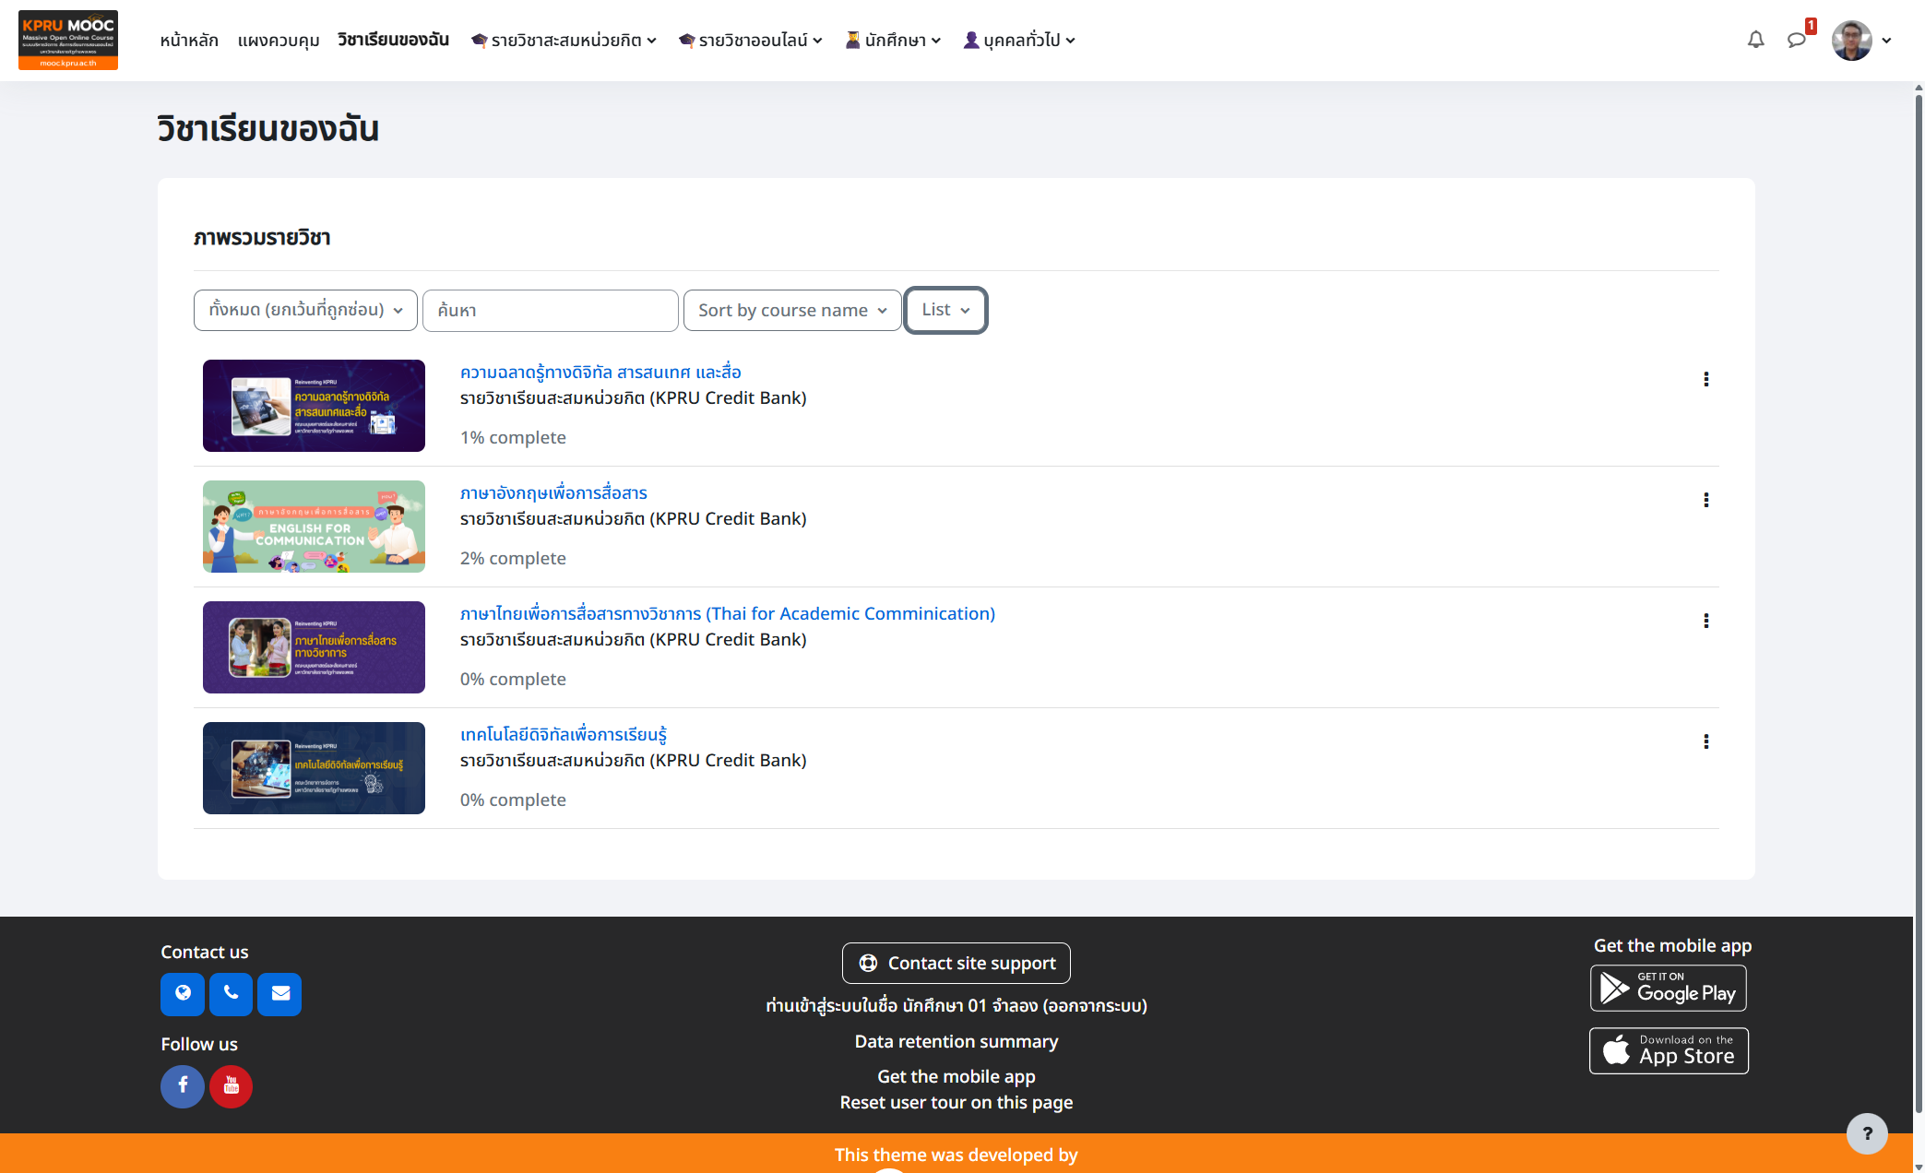This screenshot has width=1925, height=1173.
Task: Click the Google Play badge
Action: click(1669, 988)
